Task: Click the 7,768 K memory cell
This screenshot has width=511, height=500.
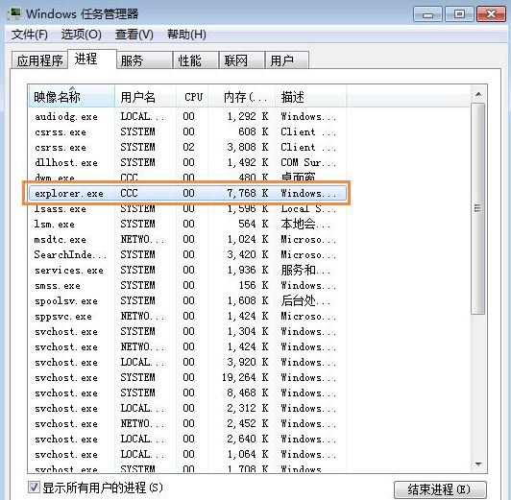Action: point(248,193)
